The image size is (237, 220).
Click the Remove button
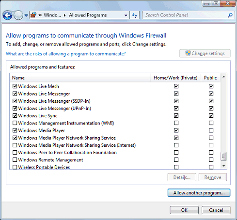tap(213, 177)
